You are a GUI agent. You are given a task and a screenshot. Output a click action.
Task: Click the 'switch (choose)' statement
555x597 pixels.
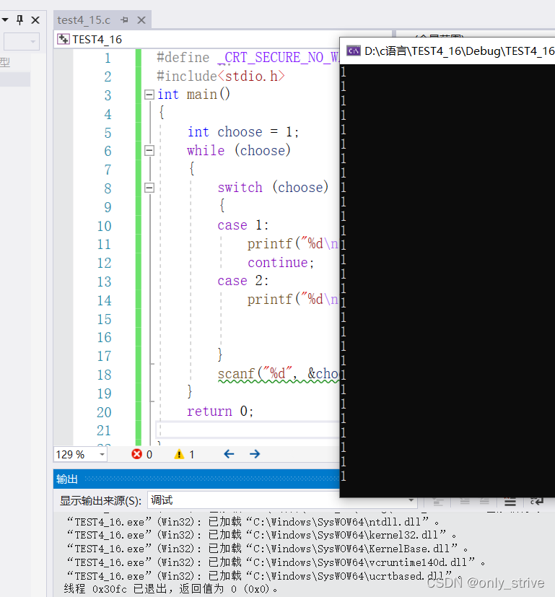click(273, 188)
